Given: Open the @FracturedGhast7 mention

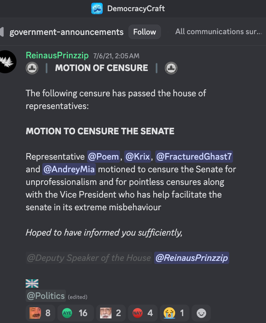Looking at the screenshot, I should pyautogui.click(x=194, y=157).
